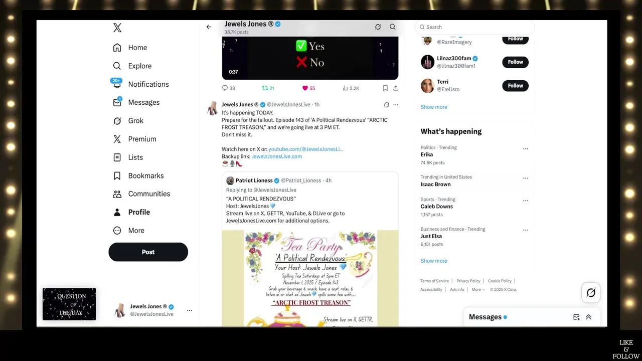Screen dimensions: 642x361
Task: Bookmark the video post
Action: click(x=385, y=88)
